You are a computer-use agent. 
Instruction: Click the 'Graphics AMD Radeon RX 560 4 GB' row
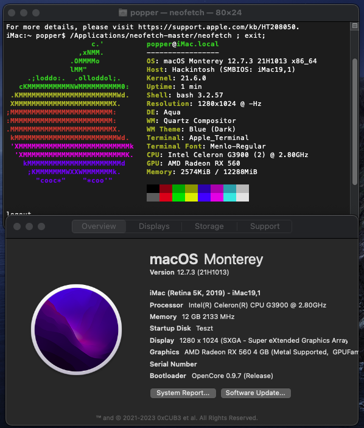coord(254,352)
